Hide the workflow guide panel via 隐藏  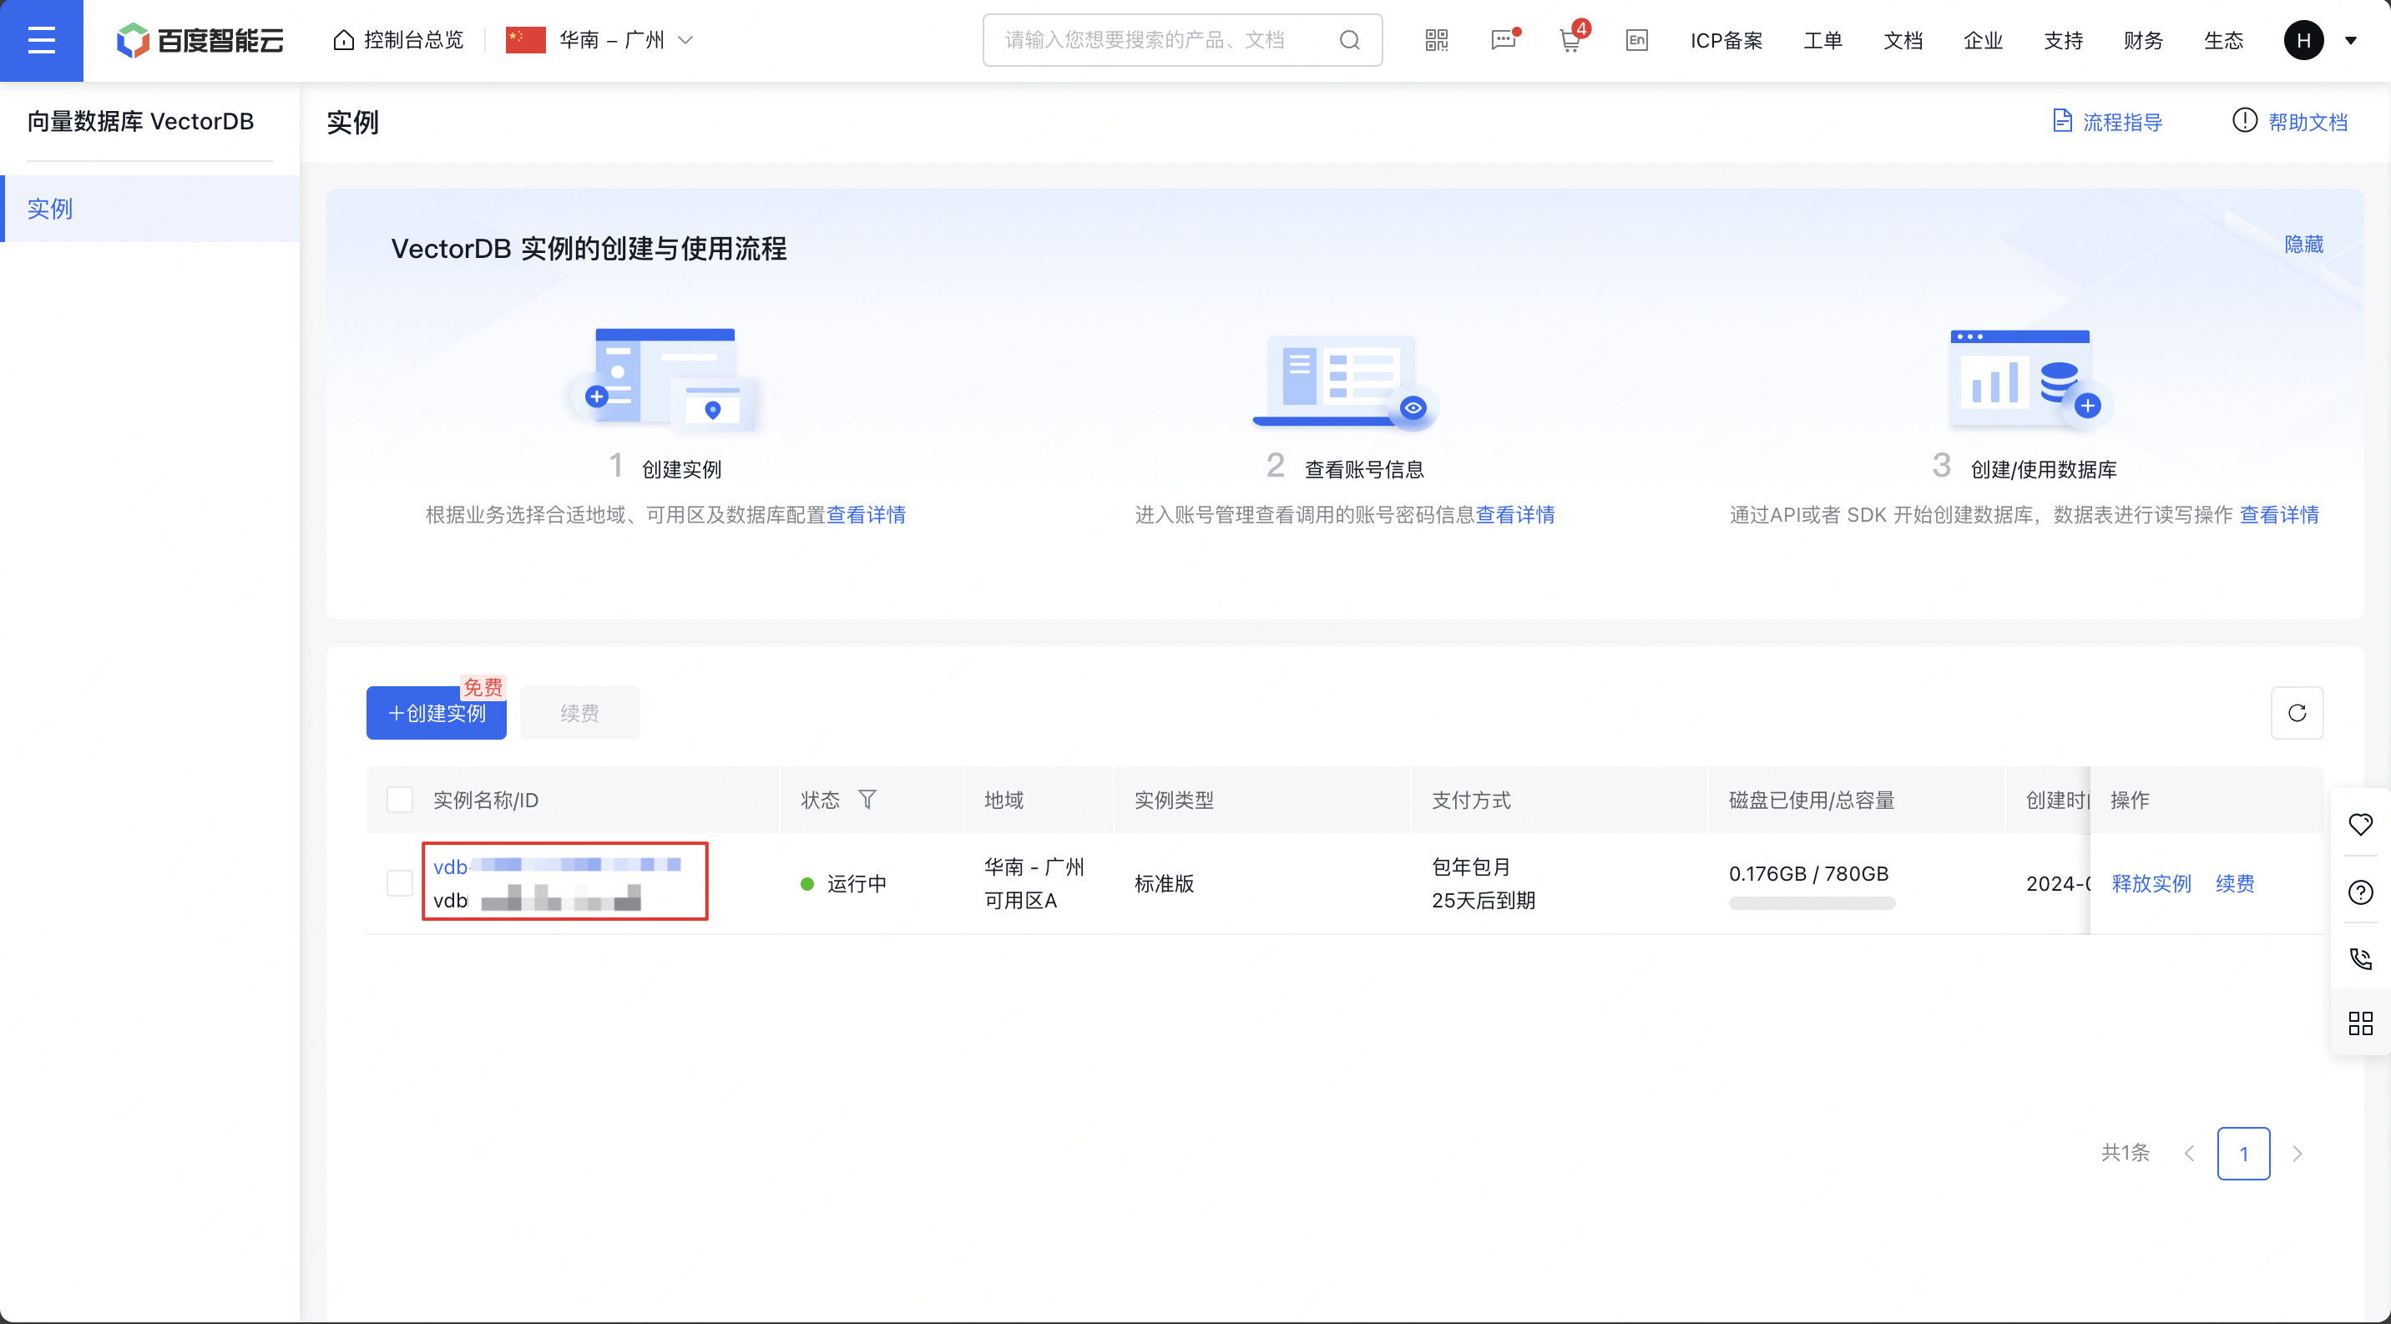click(x=2303, y=244)
